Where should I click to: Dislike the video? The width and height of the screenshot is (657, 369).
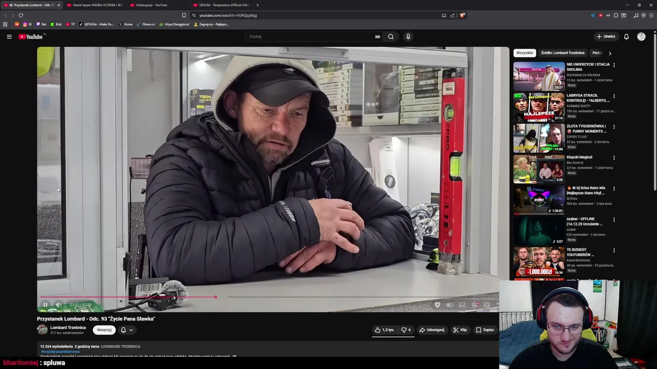coord(405,330)
